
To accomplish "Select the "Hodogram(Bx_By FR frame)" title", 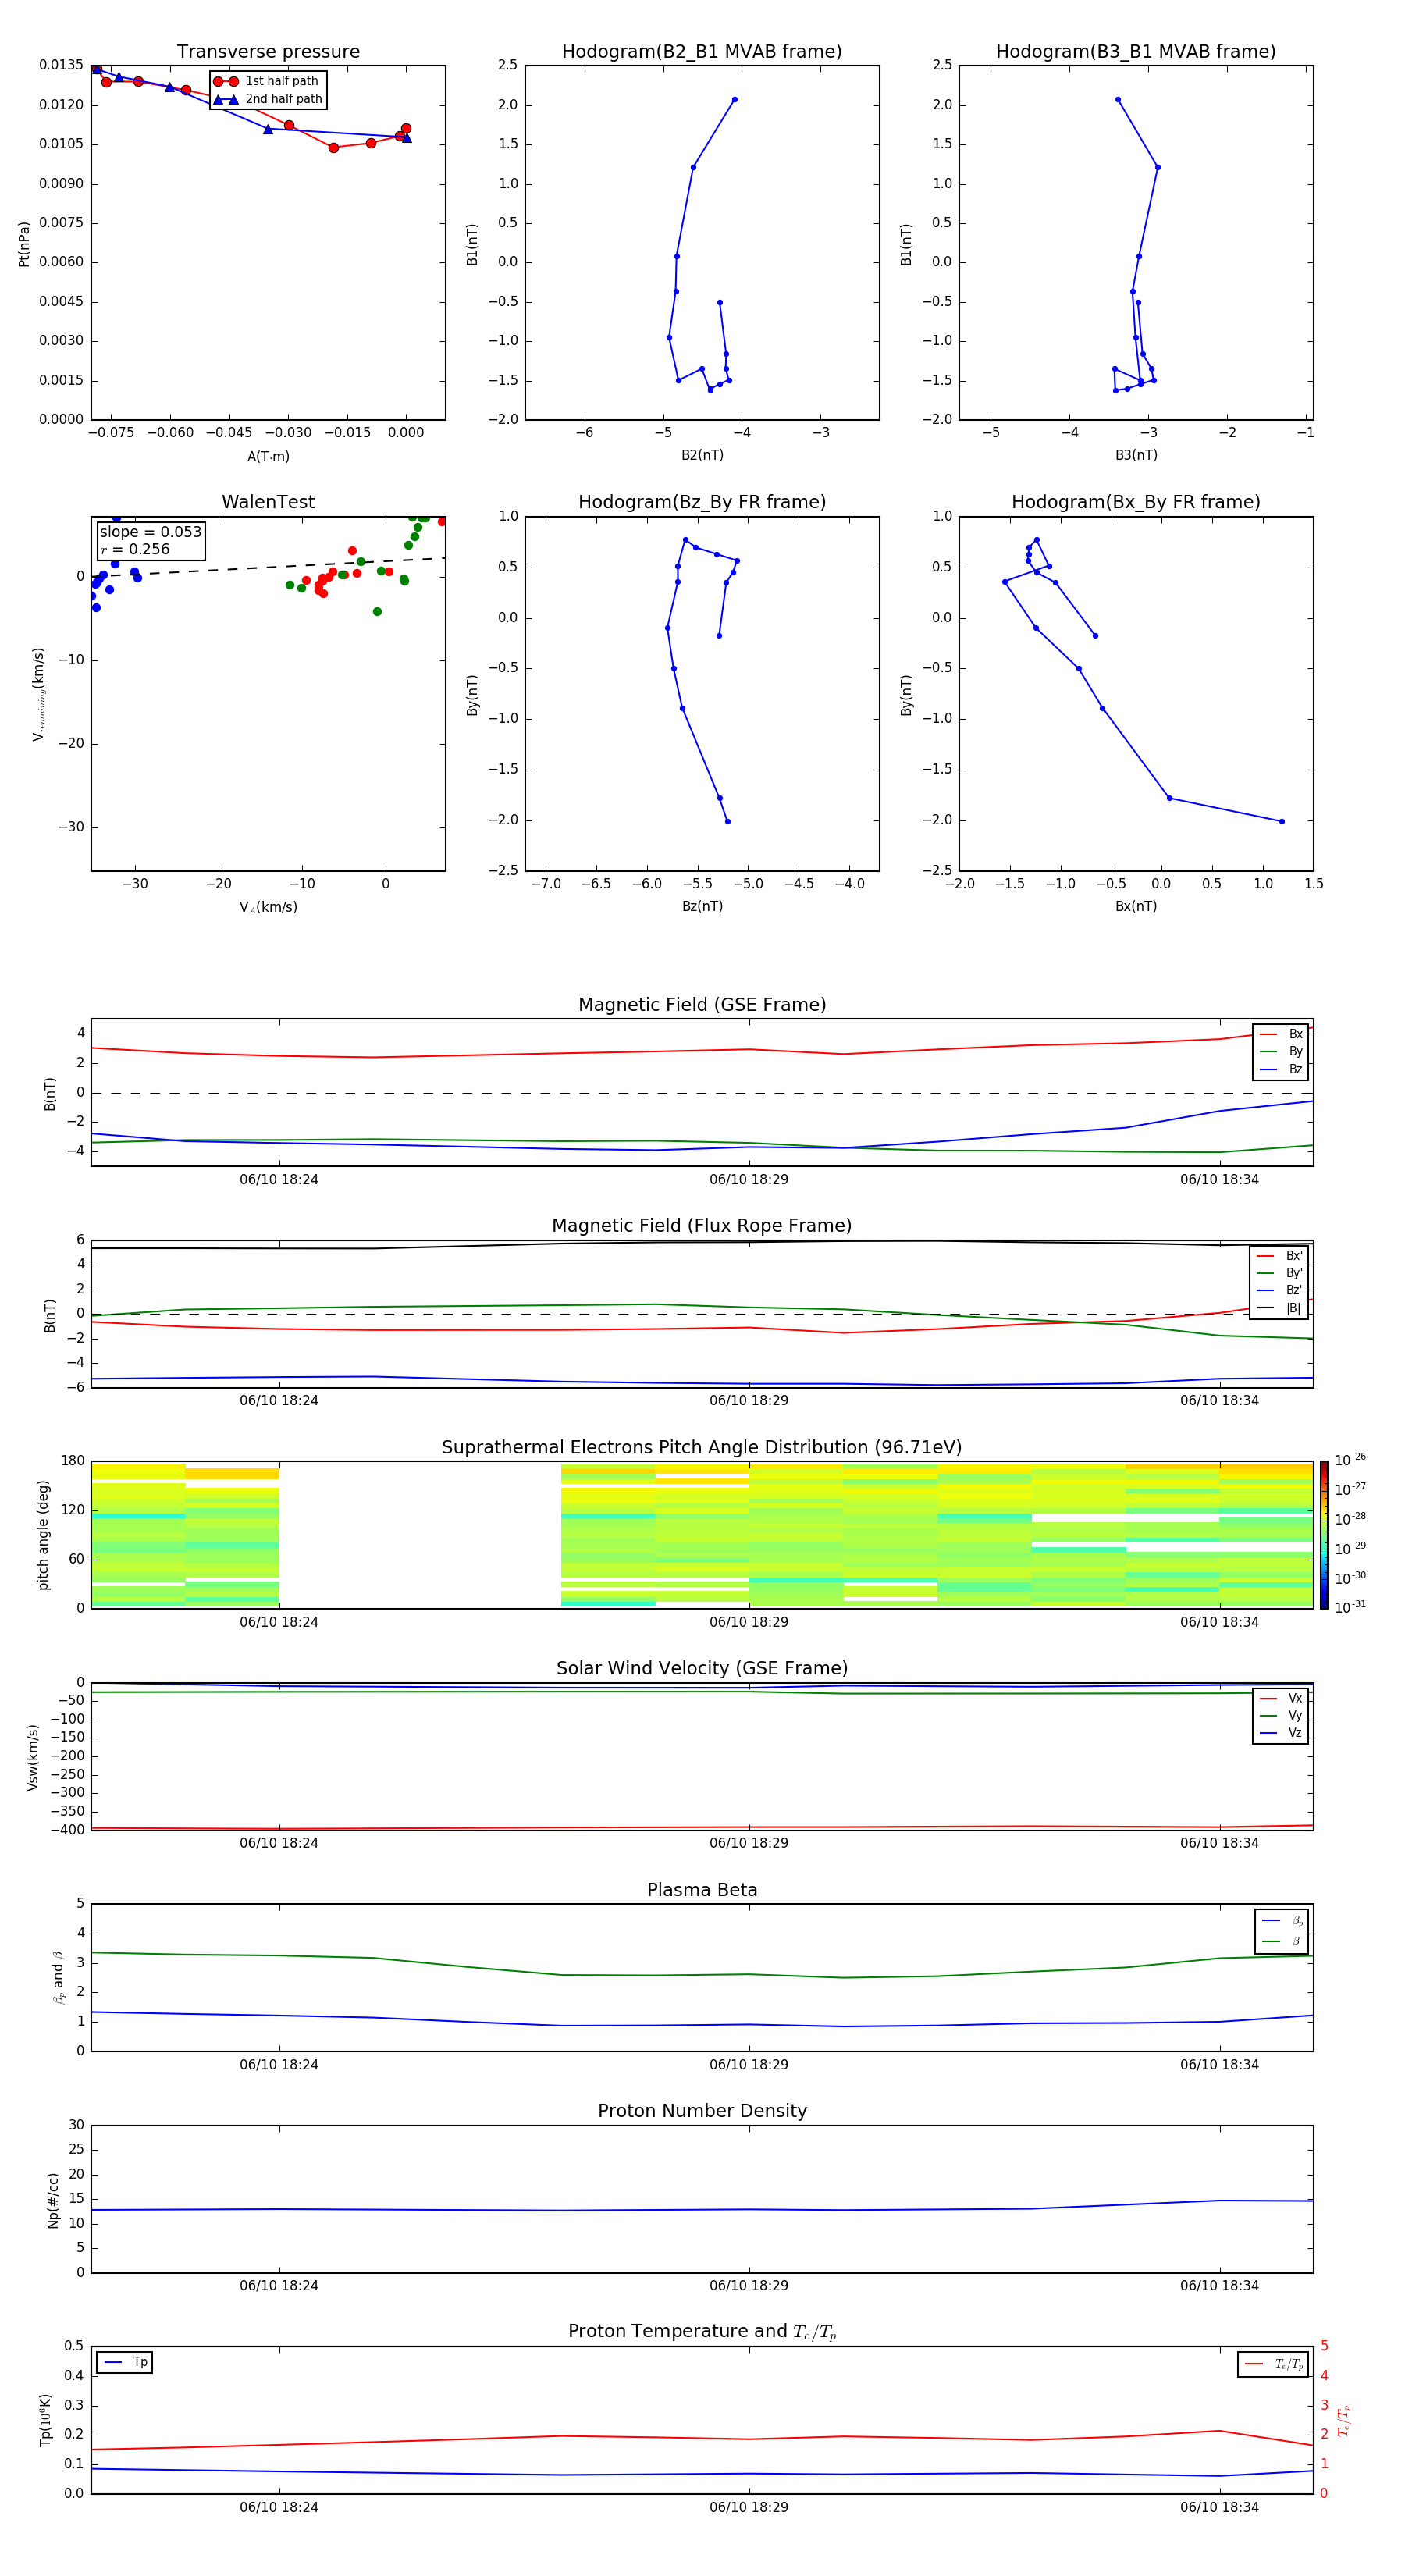I will [x=1136, y=502].
